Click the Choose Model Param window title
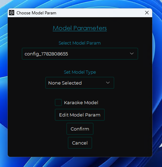 [x=36, y=13]
